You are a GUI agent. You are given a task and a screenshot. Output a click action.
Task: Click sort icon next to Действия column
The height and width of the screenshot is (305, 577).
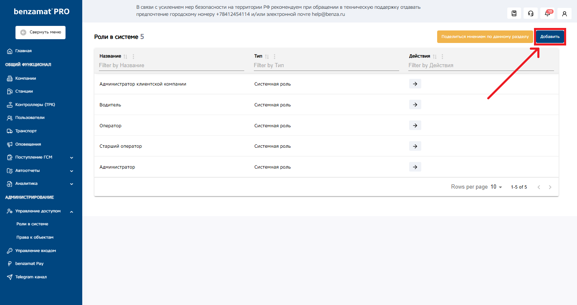[x=434, y=56]
